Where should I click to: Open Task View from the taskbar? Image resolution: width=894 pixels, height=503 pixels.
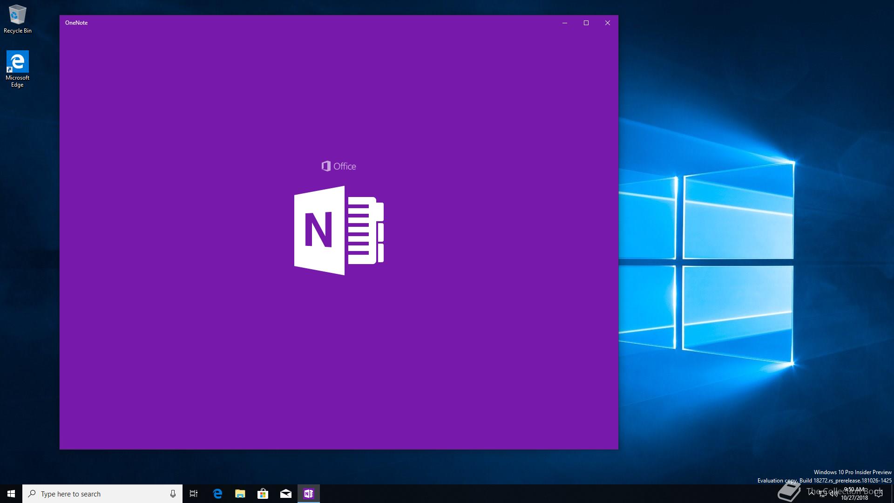[x=194, y=494]
